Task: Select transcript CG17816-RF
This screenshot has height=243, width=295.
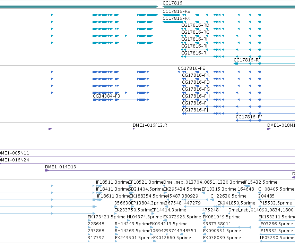Action: 247,60
